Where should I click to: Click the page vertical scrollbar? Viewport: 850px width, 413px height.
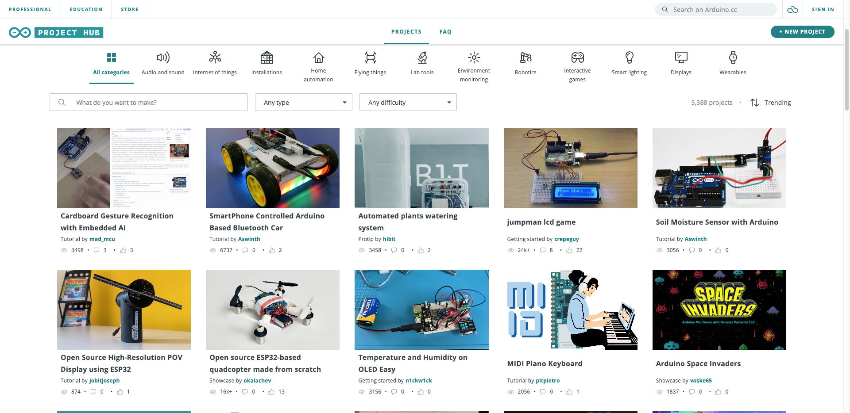[847, 71]
